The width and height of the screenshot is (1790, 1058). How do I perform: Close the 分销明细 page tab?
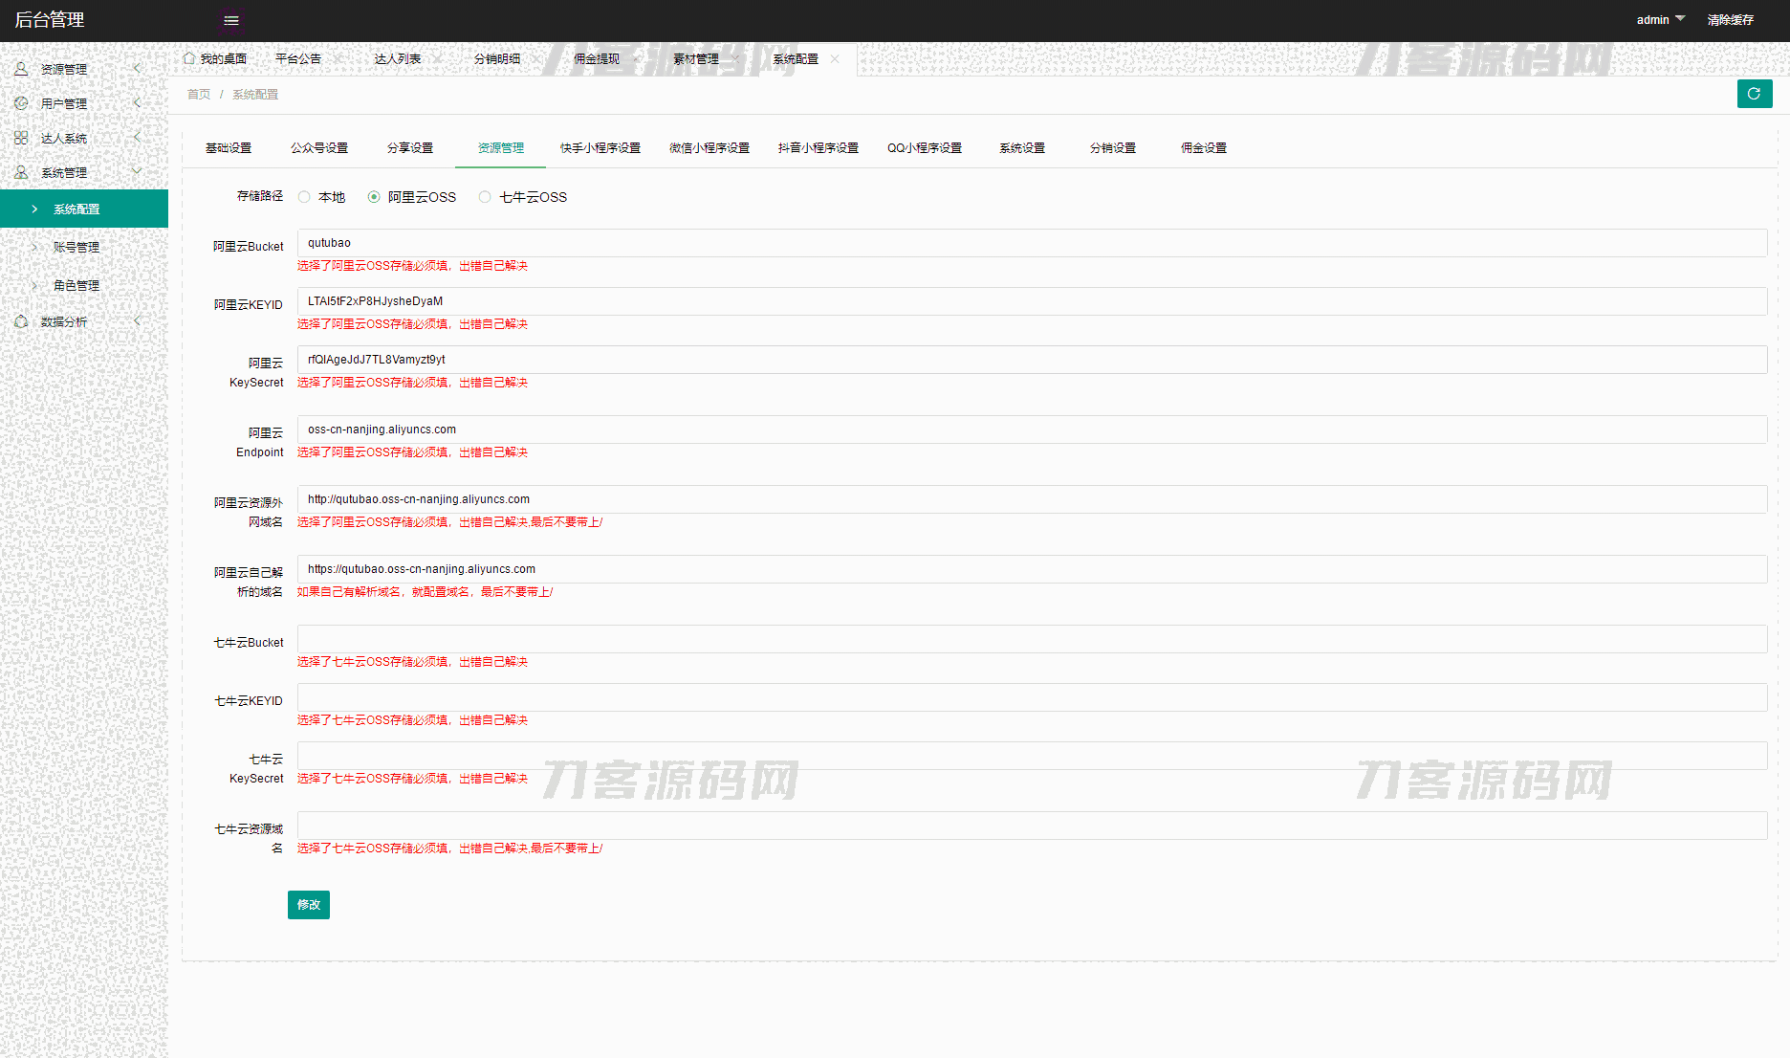[536, 59]
